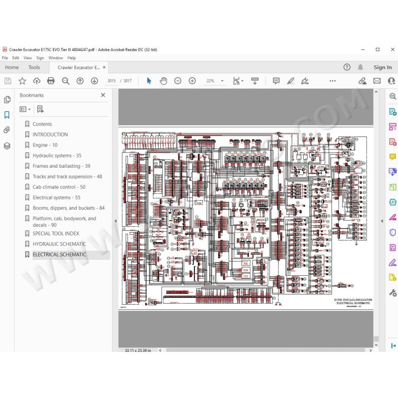The width and height of the screenshot is (398, 398).
Task: Select the ELECTRICAL SCHEMATIC bookmark
Action: coord(59,254)
